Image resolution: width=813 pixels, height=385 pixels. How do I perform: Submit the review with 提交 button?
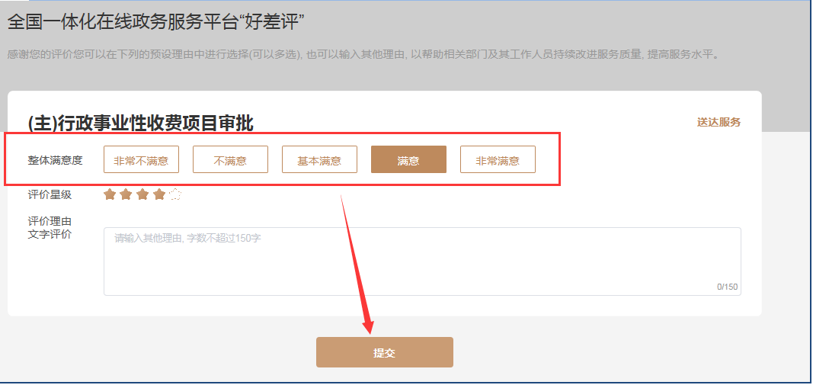pyautogui.click(x=385, y=352)
